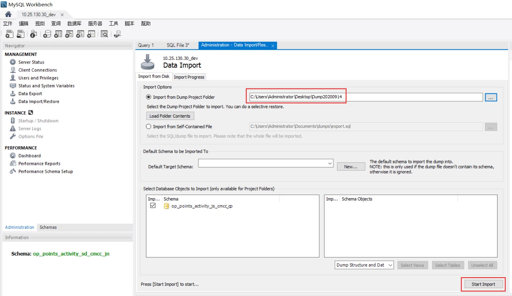Create a new table icon in toolbar
Image resolution: width=512 pixels, height=296 pixels.
pos(58,34)
